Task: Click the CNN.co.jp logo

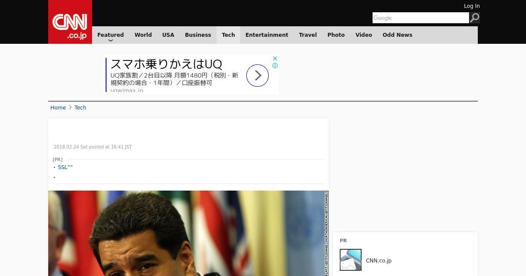Action: 70,22
